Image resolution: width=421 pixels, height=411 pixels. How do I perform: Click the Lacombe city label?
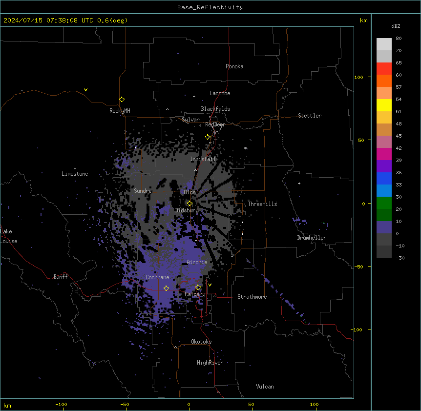click(x=220, y=93)
